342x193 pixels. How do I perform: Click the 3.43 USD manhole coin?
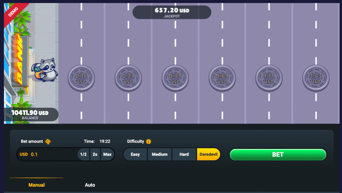tap(316, 79)
